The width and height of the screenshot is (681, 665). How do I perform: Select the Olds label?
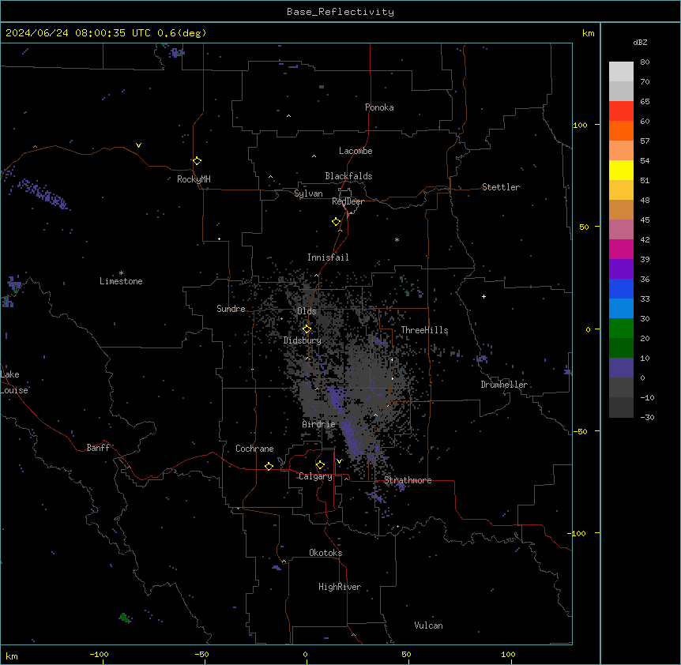(307, 311)
